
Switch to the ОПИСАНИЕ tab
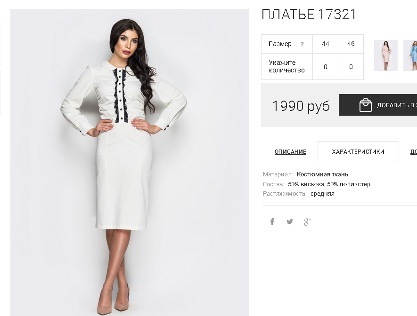(290, 152)
